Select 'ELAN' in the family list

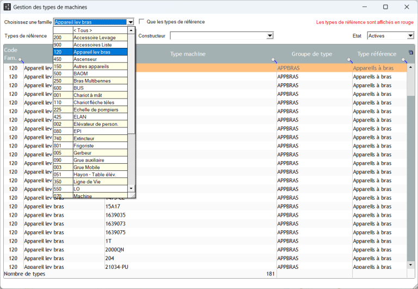90,116
